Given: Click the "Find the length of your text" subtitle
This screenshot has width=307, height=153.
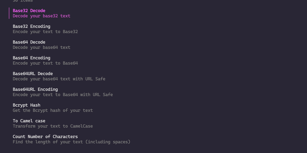Looking at the screenshot, I should pyautogui.click(x=71, y=142).
